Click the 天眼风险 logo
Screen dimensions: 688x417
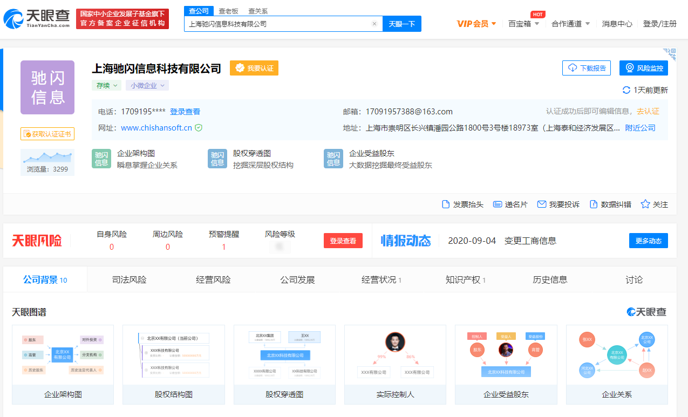[x=37, y=241]
